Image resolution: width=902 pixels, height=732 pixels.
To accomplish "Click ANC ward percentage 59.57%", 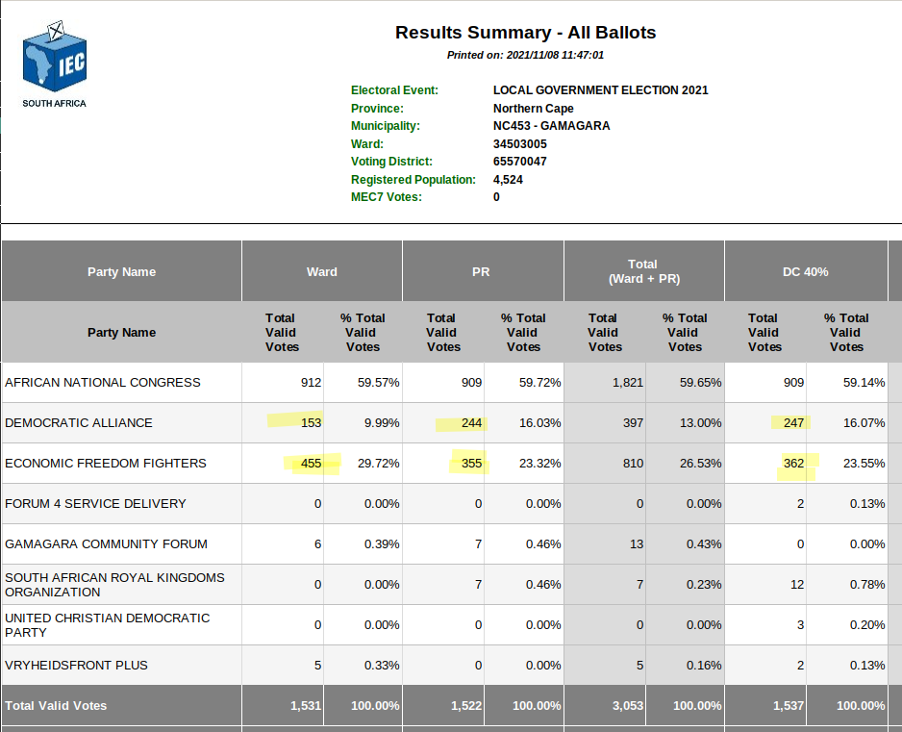I will point(378,382).
